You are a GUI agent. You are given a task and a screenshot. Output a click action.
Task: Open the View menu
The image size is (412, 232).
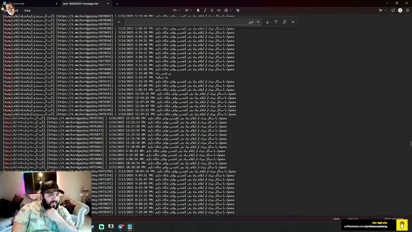click(x=27, y=10)
